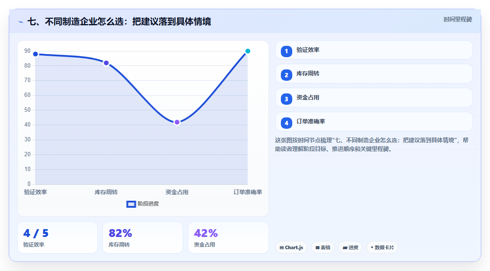Click the 资金占用 data point on chart
490x271 pixels.
[x=177, y=122]
